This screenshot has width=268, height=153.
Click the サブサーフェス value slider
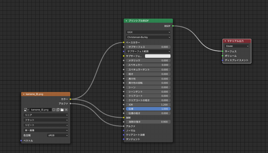[x=148, y=47]
